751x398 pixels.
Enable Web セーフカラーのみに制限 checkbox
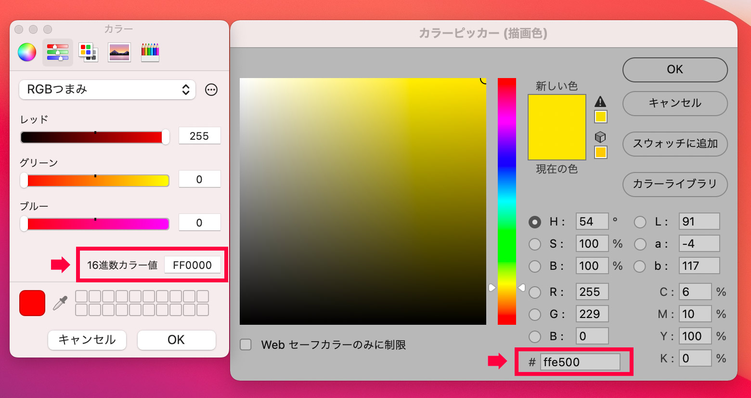tap(246, 345)
